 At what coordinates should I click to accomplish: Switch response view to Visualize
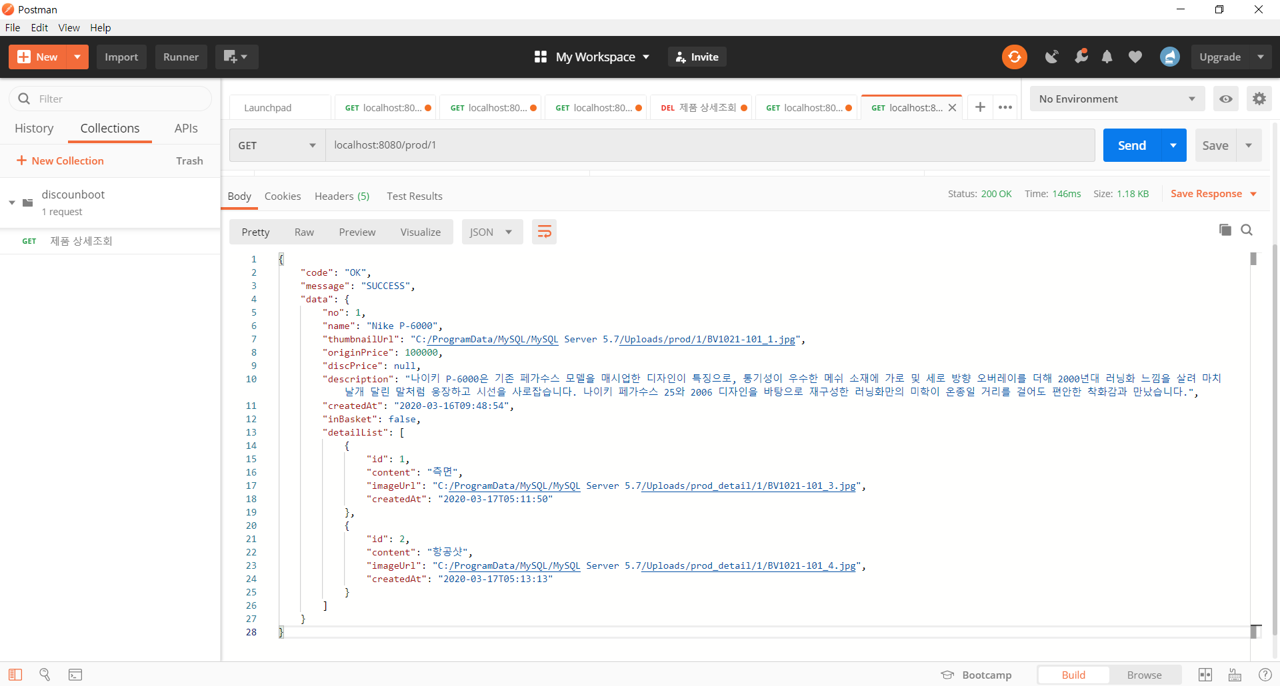tap(421, 232)
